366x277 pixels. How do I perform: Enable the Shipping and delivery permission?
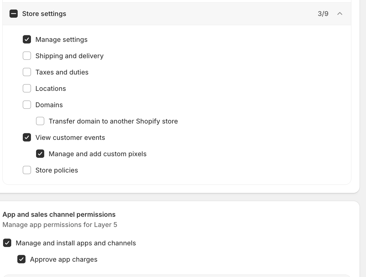tap(27, 55)
